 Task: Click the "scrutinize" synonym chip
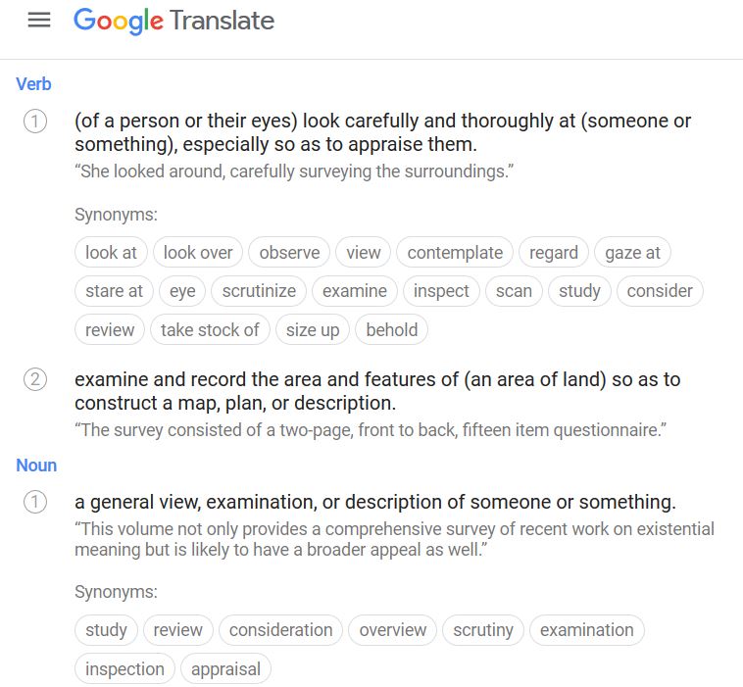259,291
